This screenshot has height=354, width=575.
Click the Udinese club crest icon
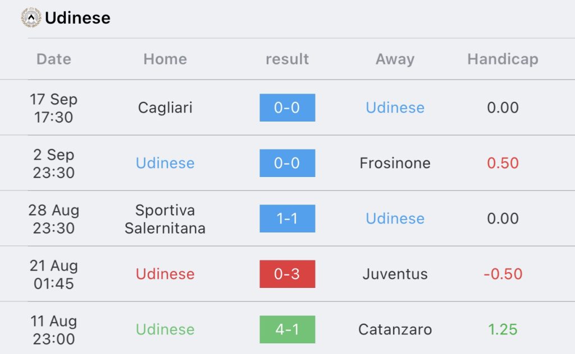[31, 18]
